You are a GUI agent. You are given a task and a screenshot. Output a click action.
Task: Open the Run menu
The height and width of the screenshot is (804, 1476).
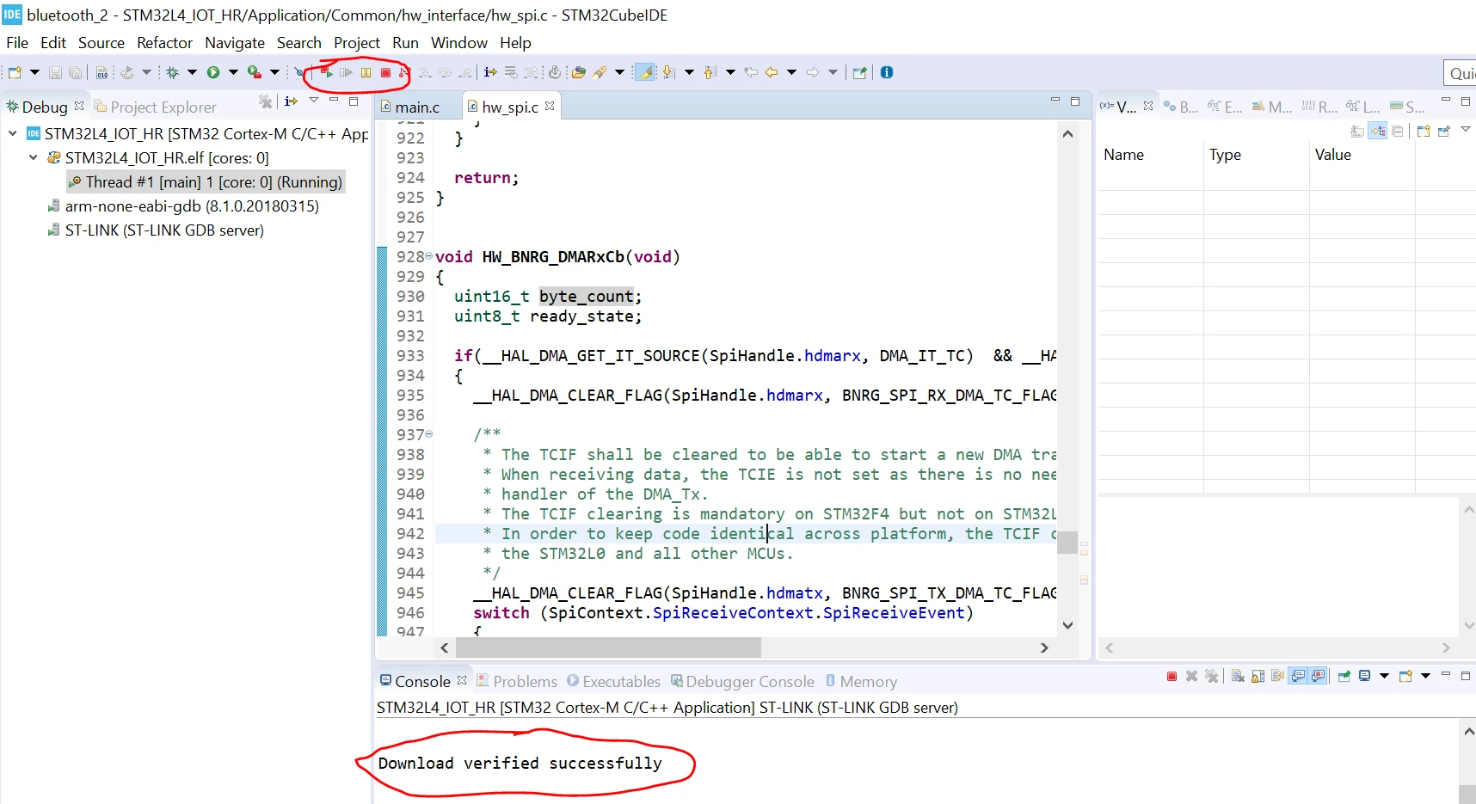pyautogui.click(x=405, y=43)
